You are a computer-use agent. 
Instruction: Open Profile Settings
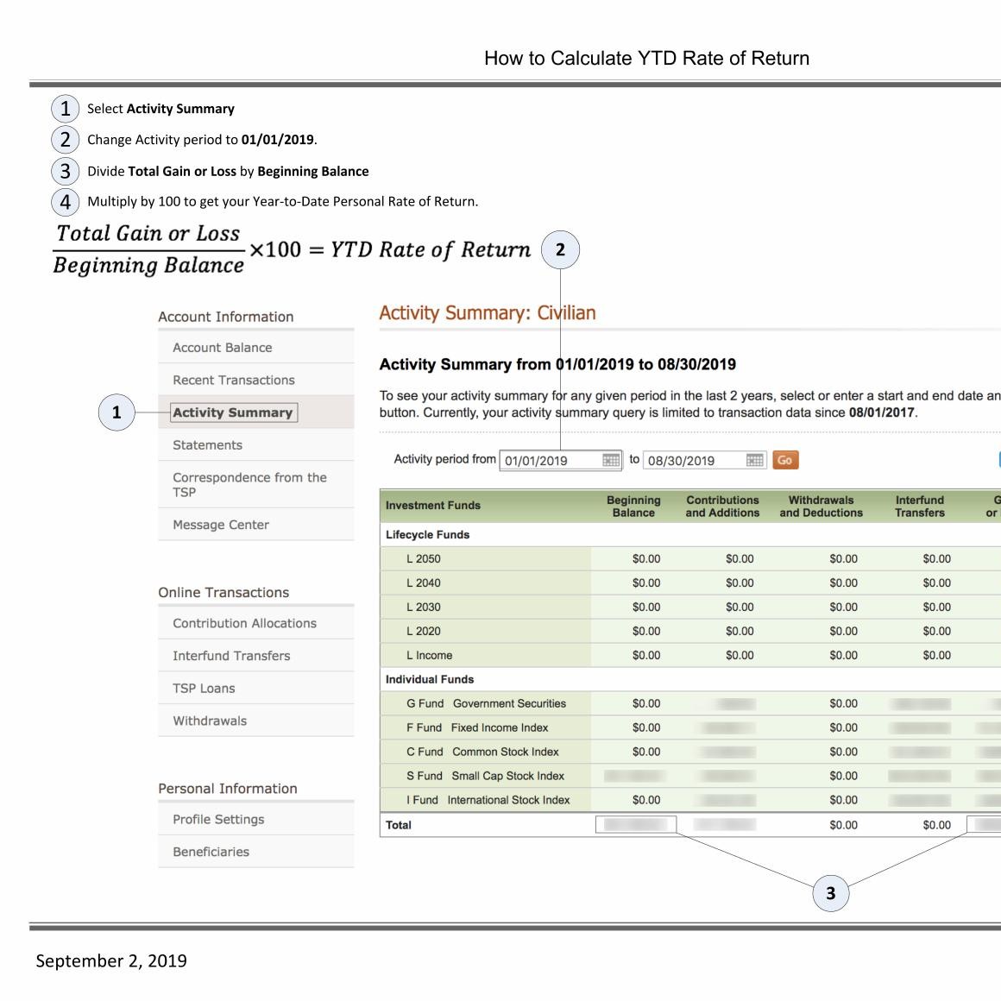218,820
